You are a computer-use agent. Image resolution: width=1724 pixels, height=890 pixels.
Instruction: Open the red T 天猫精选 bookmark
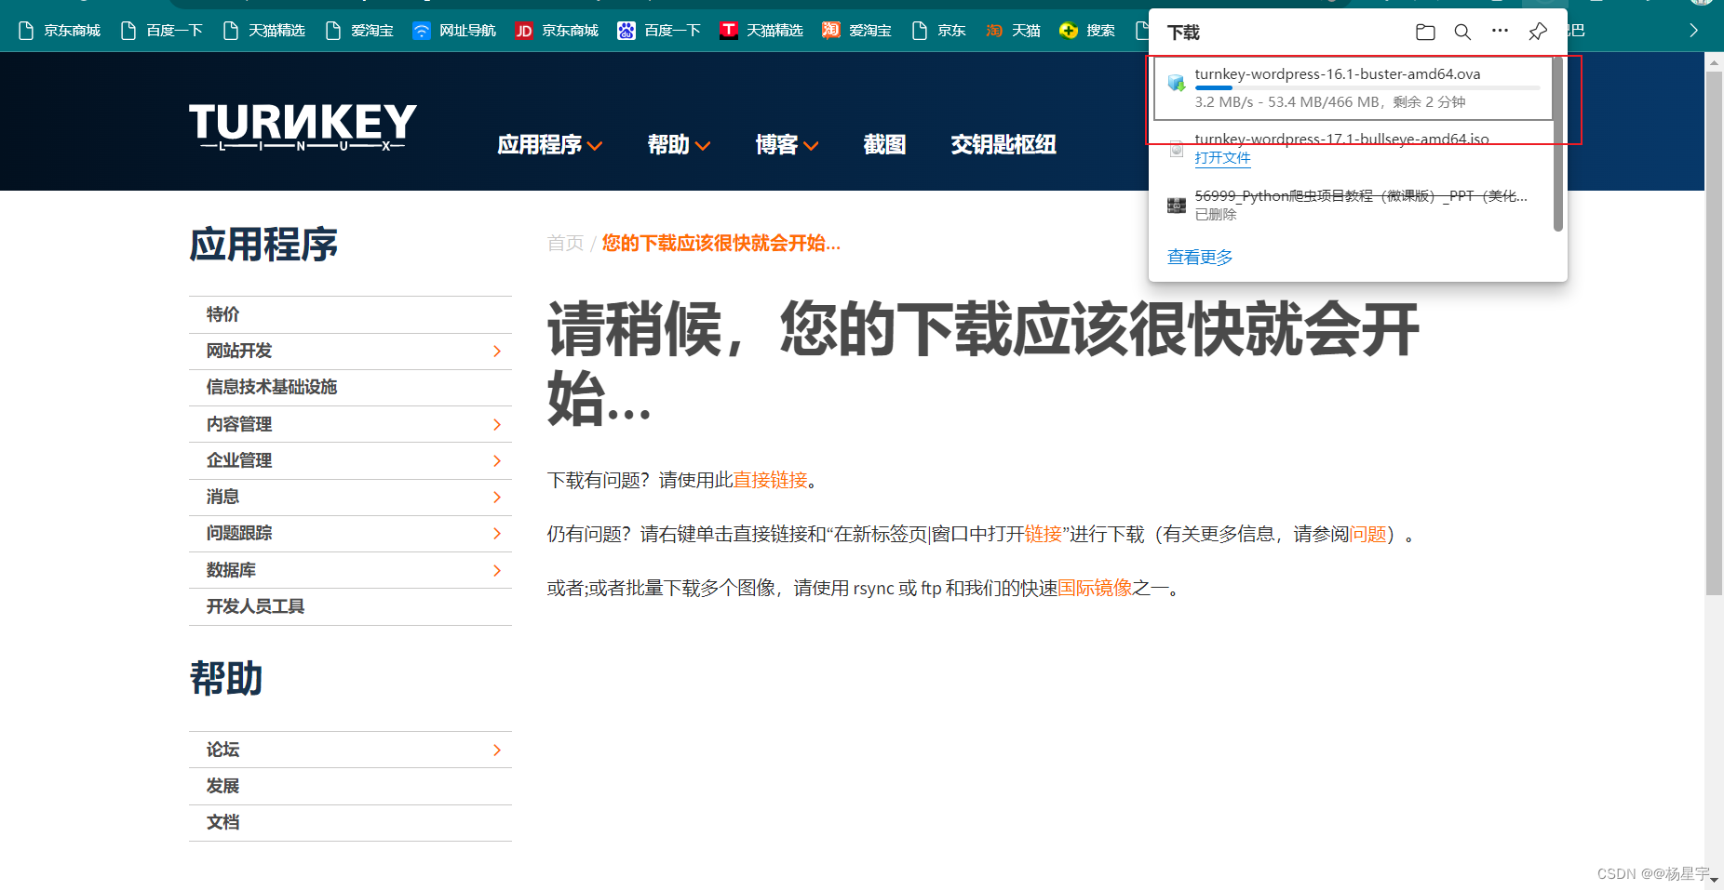pos(761,31)
